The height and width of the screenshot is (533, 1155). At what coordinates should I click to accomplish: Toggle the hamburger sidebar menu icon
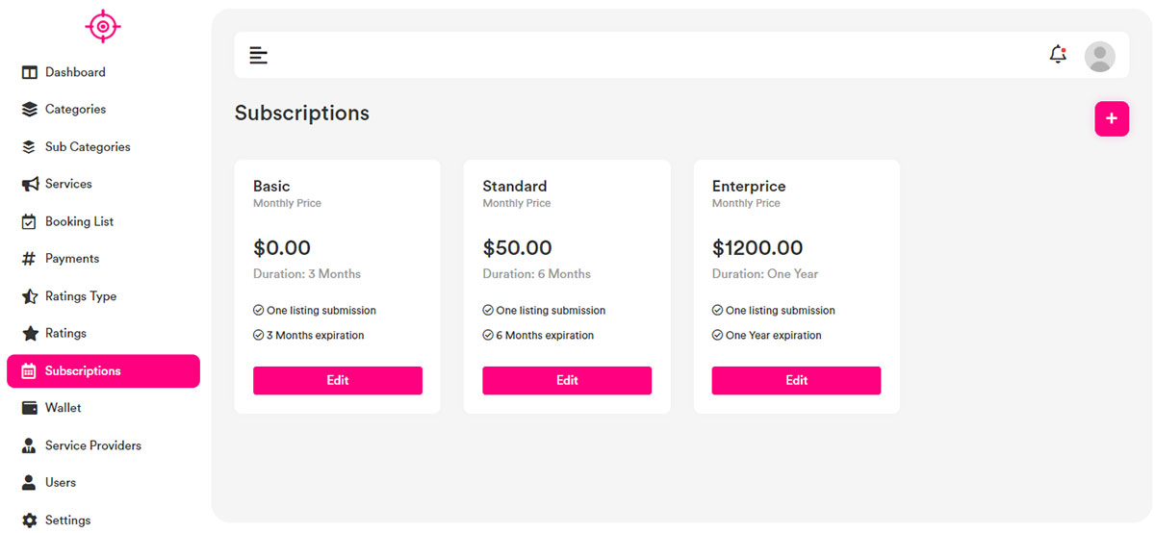pos(258,55)
